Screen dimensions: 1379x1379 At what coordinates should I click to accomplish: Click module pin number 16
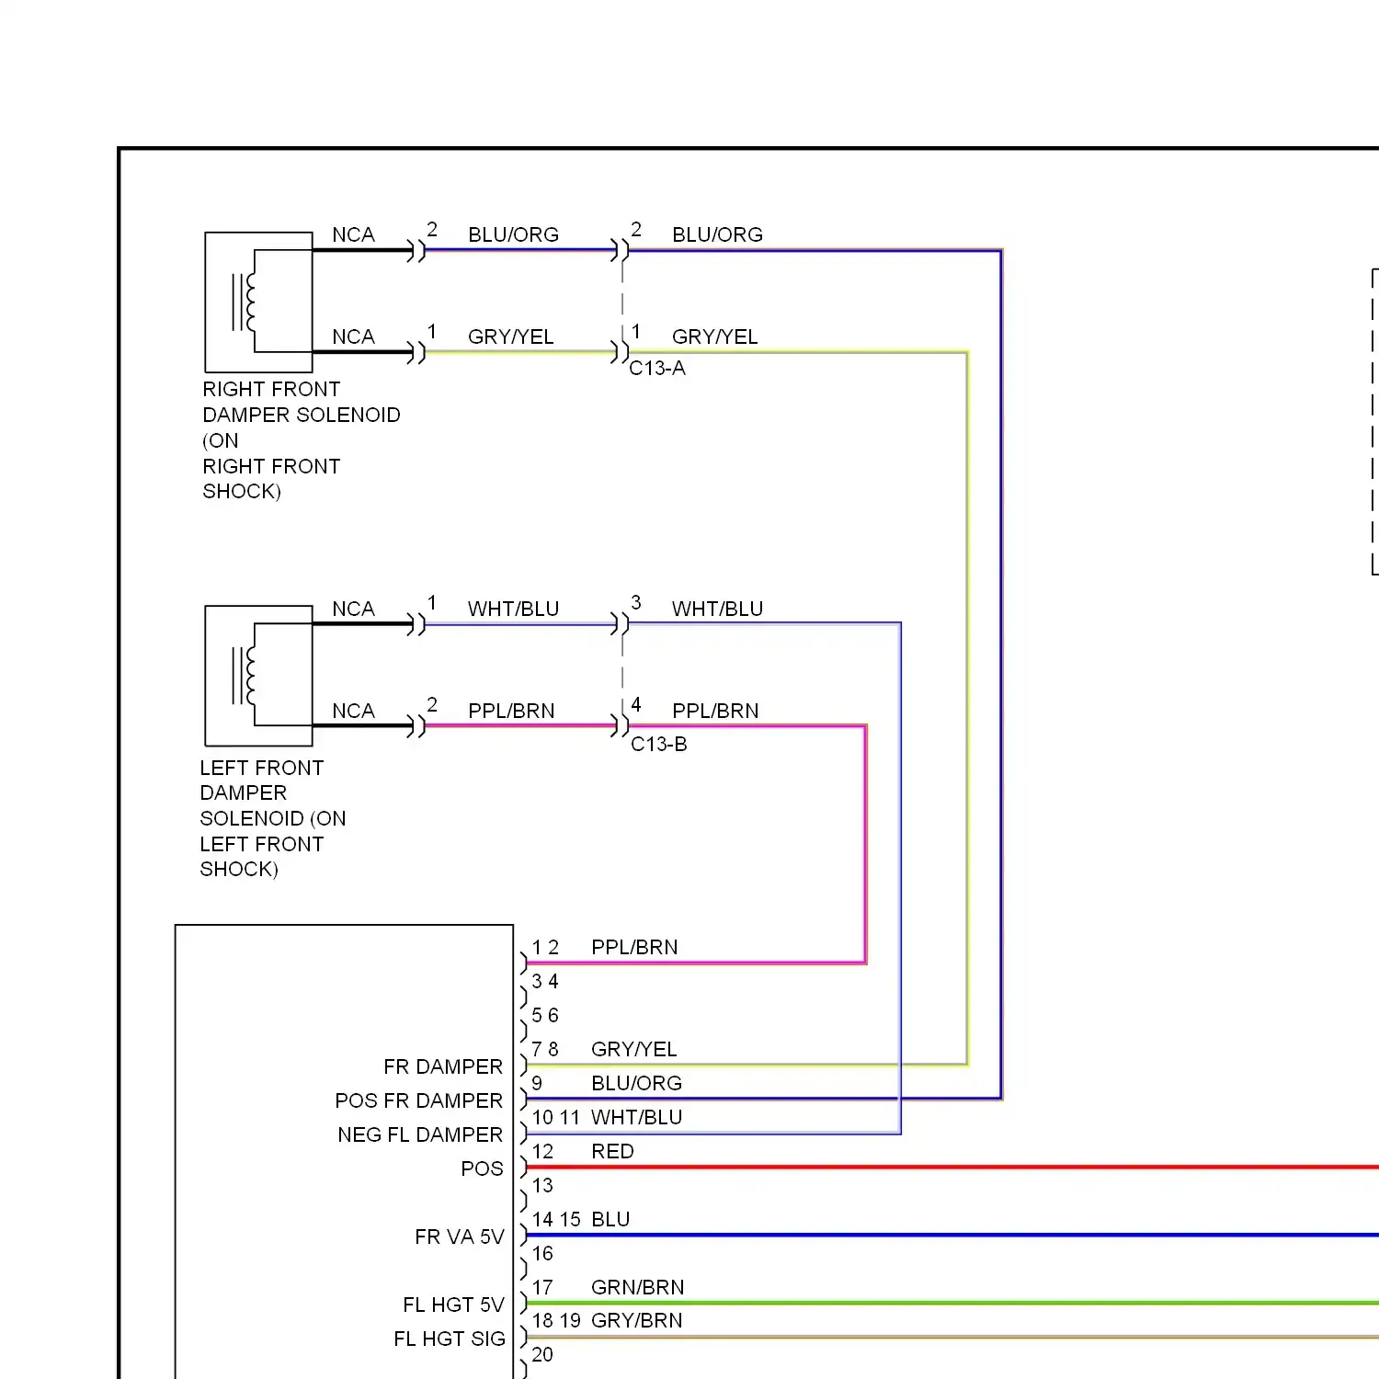click(542, 1253)
